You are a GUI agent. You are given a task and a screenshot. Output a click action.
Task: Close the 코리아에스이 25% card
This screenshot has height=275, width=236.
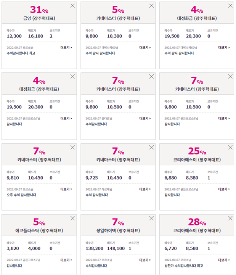230,147
